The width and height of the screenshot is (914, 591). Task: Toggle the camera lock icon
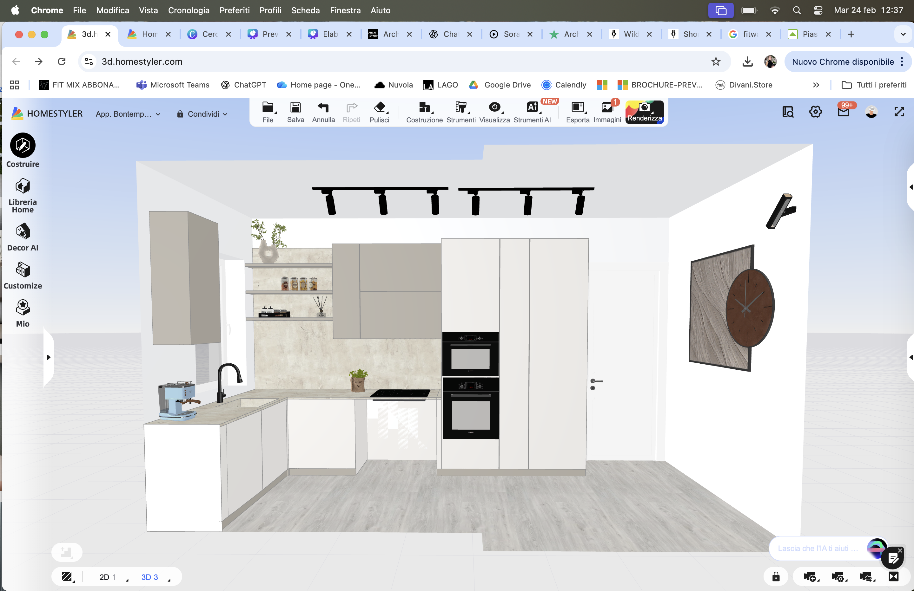pyautogui.click(x=776, y=576)
